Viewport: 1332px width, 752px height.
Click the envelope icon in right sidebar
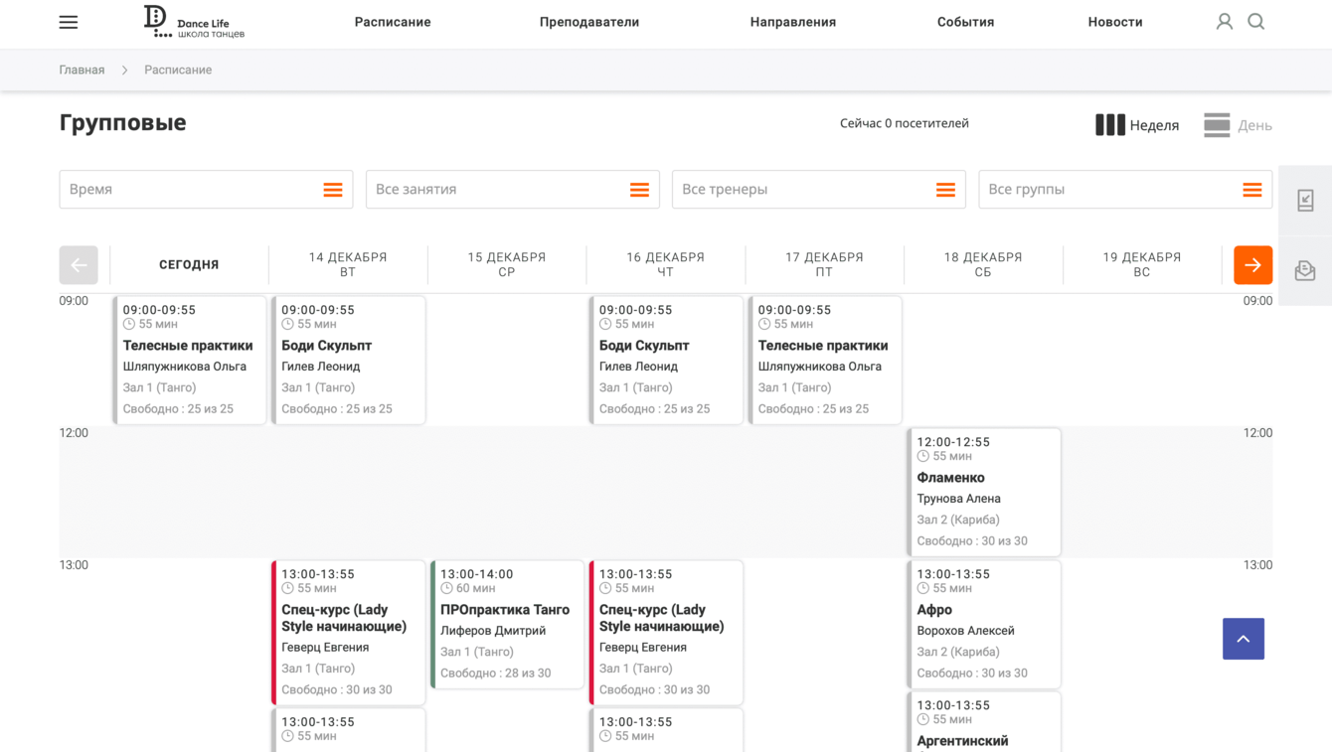[1305, 270]
